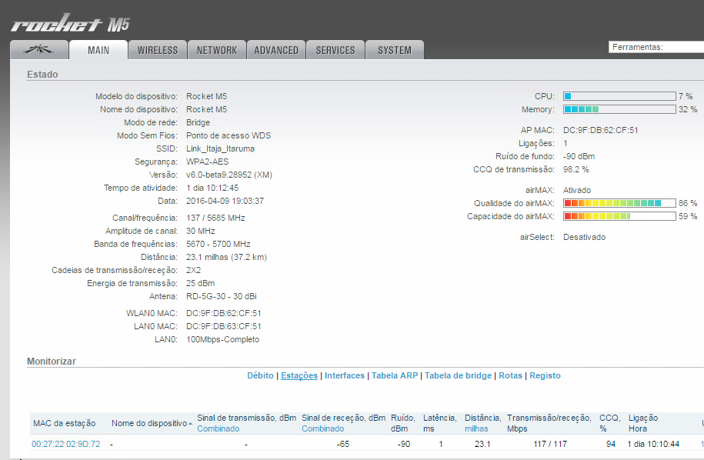Screen dimensions: 704x460
Task: Select the airSelect Desativado value
Action: 584,237
